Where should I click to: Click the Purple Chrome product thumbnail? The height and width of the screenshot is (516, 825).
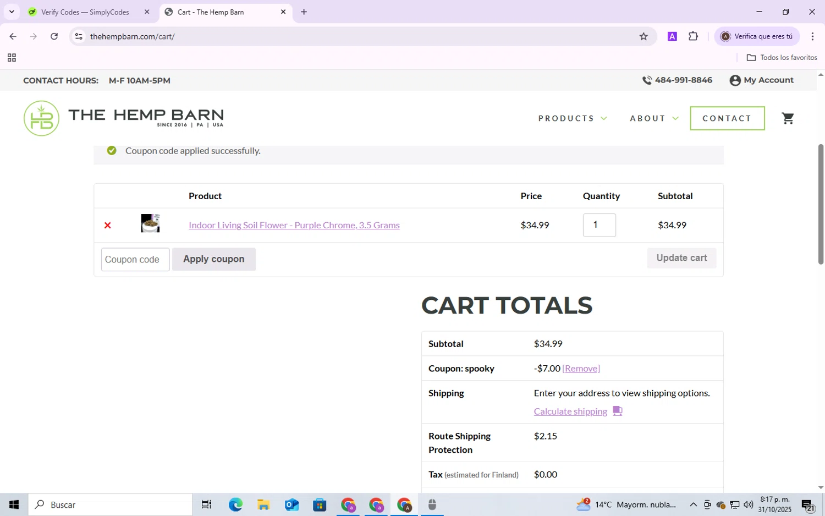click(x=150, y=223)
